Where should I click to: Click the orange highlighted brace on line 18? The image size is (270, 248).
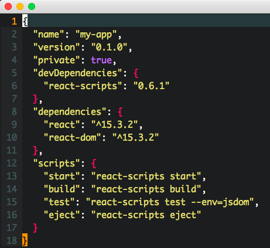pyautogui.click(x=25, y=240)
